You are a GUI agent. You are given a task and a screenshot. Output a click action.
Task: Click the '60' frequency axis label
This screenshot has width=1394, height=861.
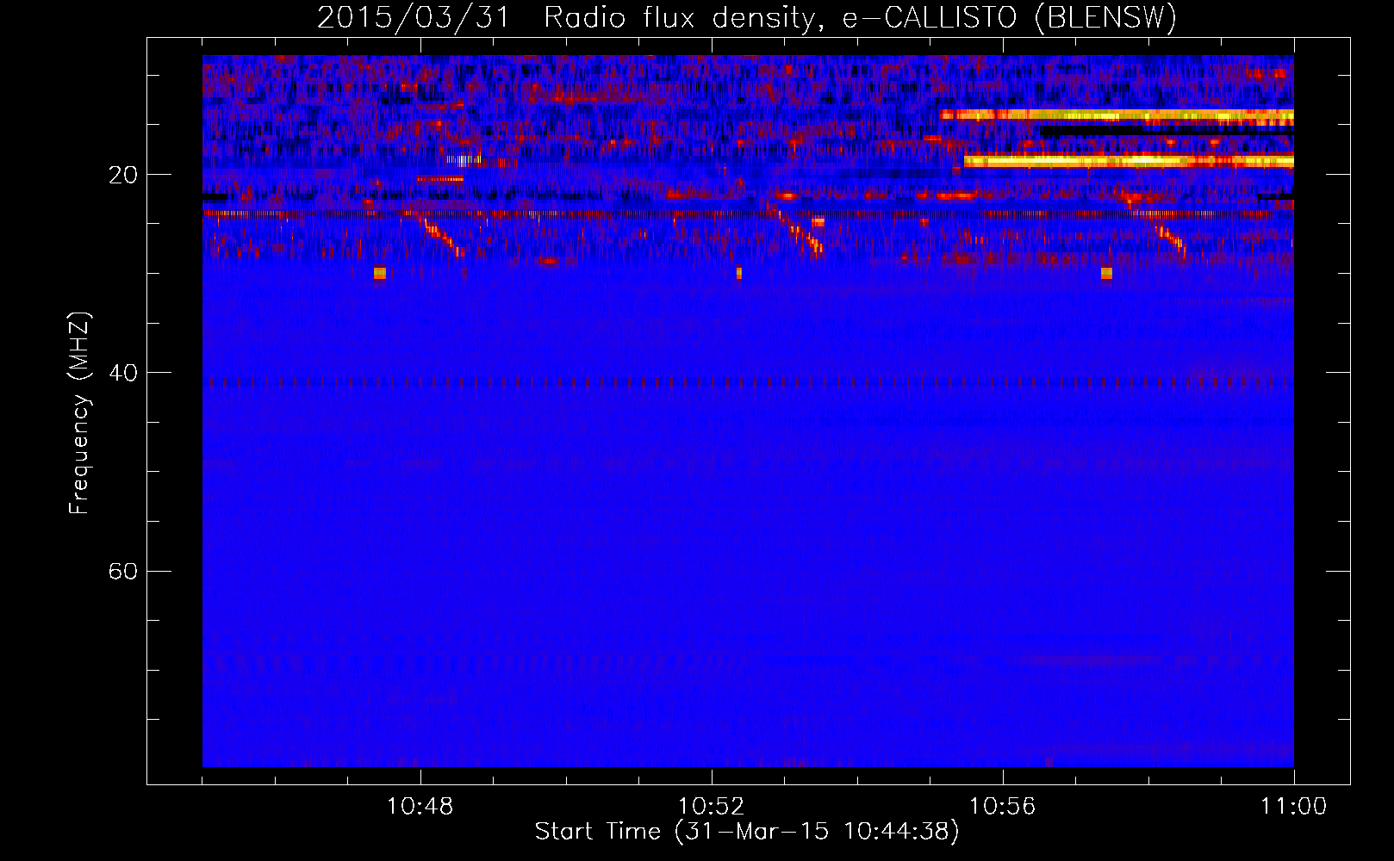point(122,572)
